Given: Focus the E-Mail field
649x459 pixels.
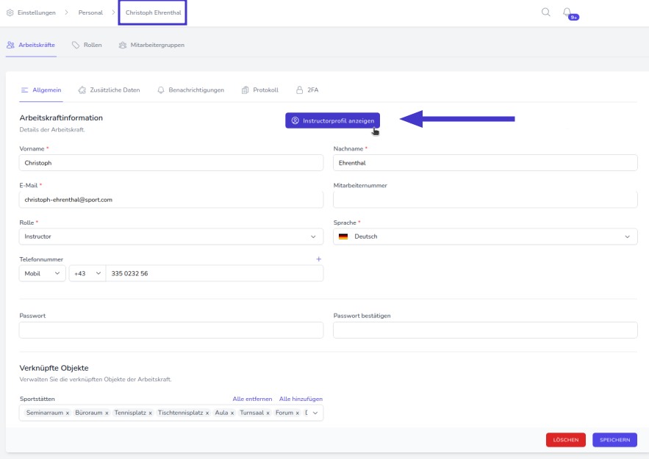Looking at the screenshot, I should click(171, 200).
